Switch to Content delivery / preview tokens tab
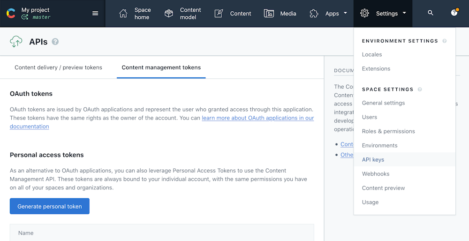This screenshot has width=469, height=241. (58, 68)
